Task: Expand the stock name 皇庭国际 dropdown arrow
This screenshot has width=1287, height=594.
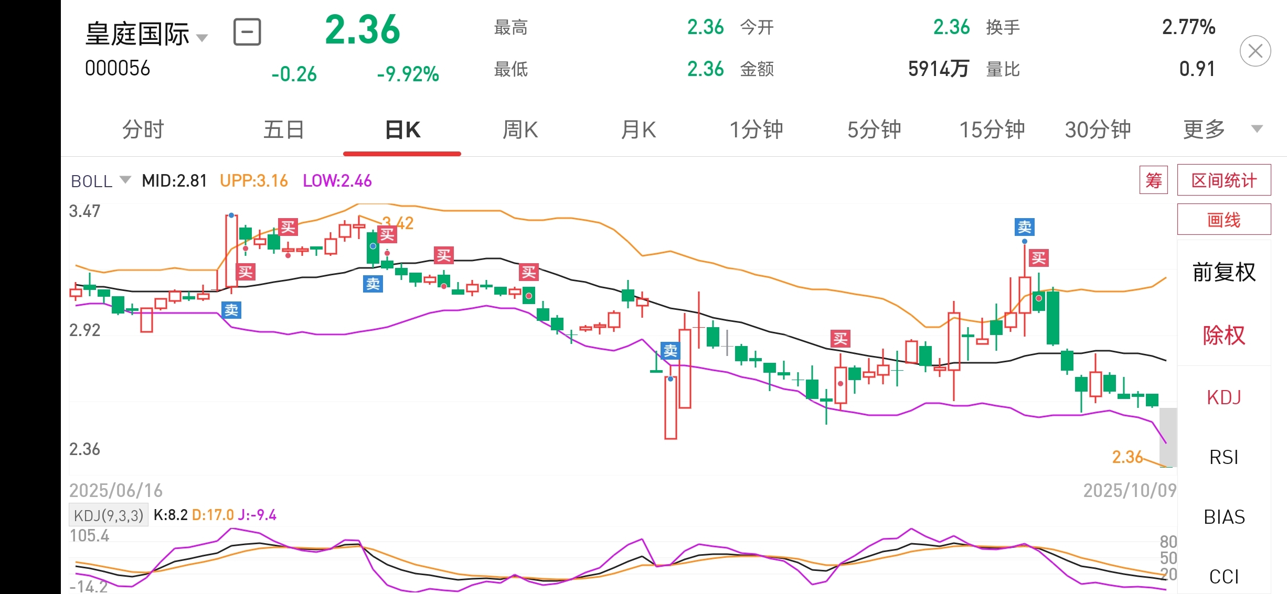Action: (x=202, y=38)
